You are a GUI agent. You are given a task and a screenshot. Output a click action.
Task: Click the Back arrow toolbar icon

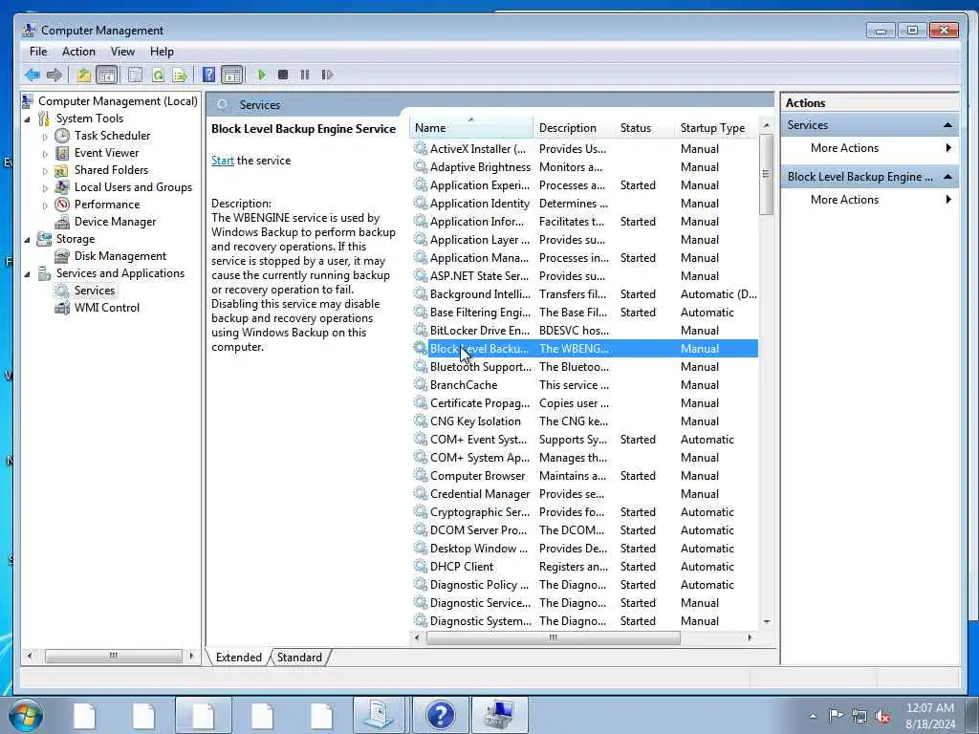coord(32,75)
